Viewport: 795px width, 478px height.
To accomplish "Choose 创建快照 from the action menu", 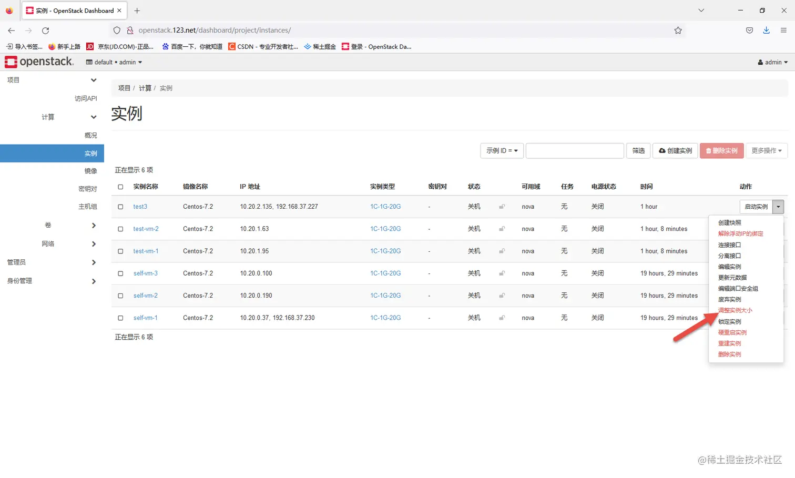I will (x=730, y=223).
